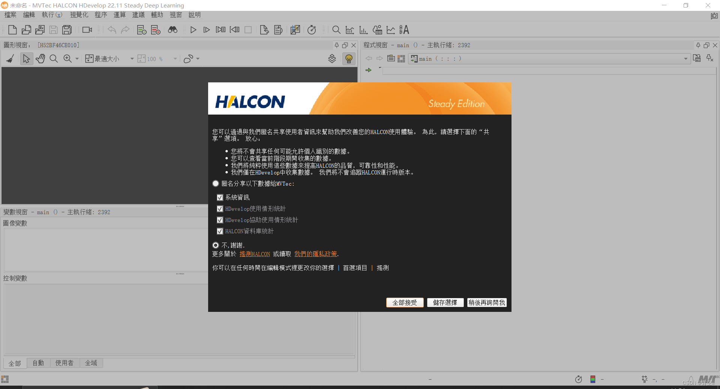Toggle the light bulb hint icon
The height and width of the screenshot is (389, 720).
pyautogui.click(x=349, y=59)
